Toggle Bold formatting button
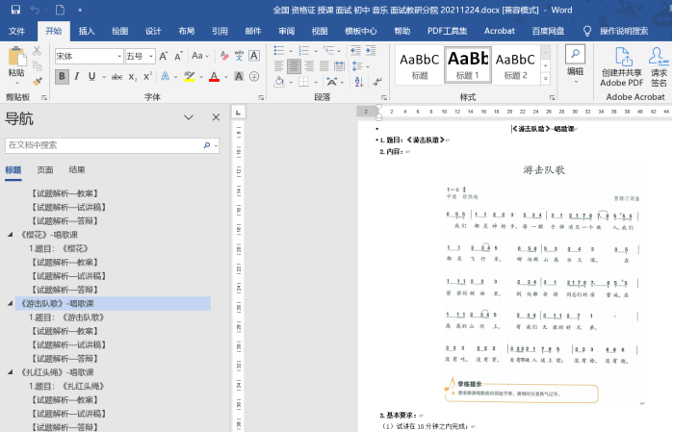Image resolution: width=673 pixels, height=432 pixels. coord(62,76)
